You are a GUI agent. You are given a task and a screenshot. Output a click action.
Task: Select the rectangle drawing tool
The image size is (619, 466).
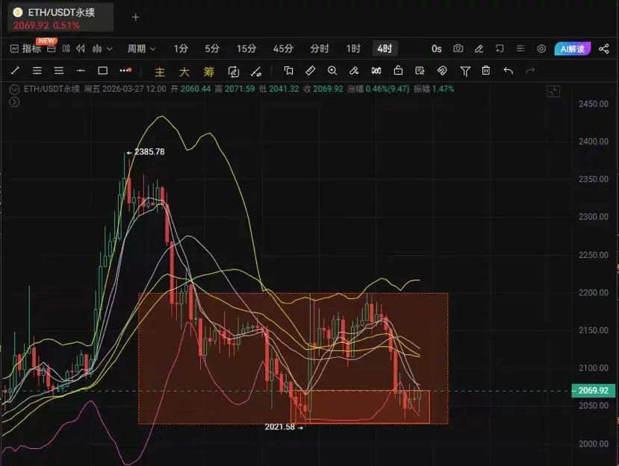coord(102,71)
